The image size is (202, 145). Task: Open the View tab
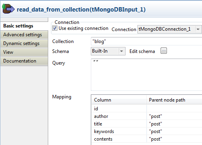click(x=24, y=52)
